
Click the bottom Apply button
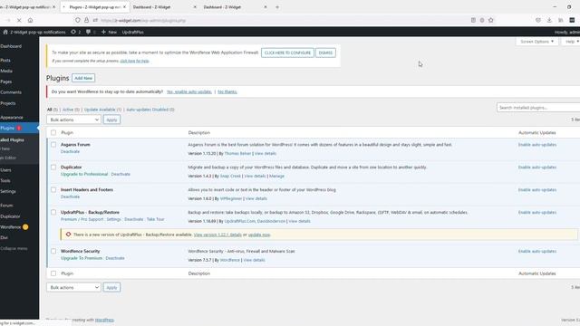coord(111,287)
